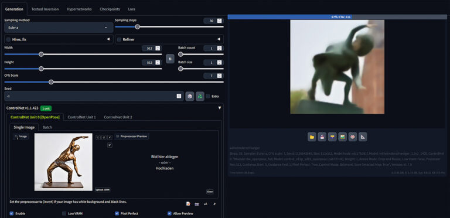Uncheck the ControlNet Enable checkbox
This screenshot has width=450, height=218.
click(12, 213)
